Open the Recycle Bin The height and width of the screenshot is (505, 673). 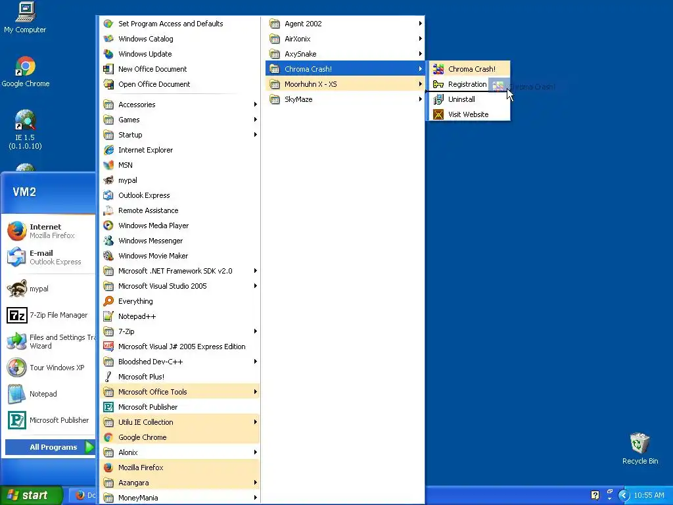click(x=639, y=448)
